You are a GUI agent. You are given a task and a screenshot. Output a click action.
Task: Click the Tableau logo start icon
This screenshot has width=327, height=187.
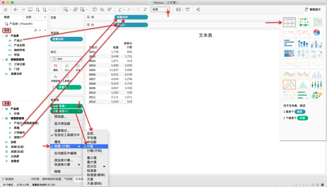coord(6,10)
